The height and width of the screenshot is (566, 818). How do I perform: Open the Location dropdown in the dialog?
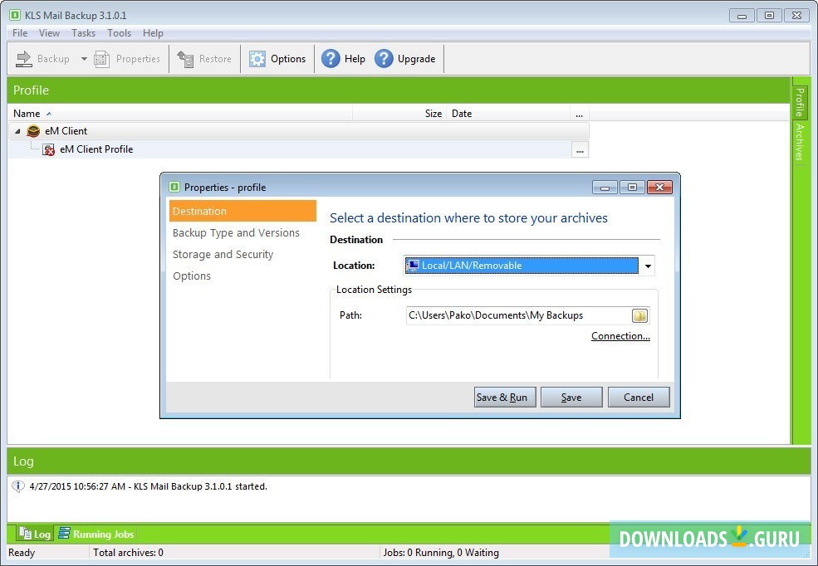[x=648, y=265]
